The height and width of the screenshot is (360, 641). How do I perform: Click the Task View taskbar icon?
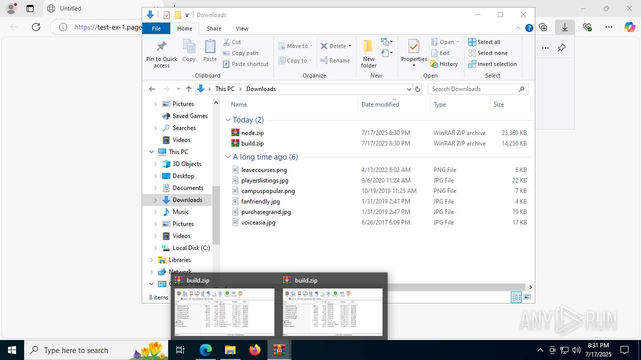[180, 350]
